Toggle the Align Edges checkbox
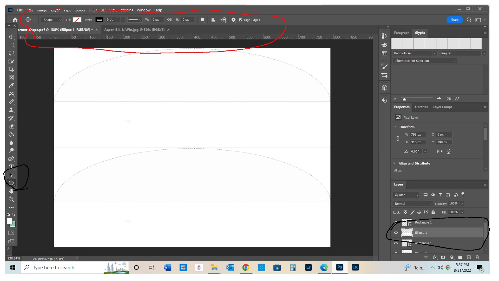This screenshot has height=281, width=499. (x=240, y=20)
